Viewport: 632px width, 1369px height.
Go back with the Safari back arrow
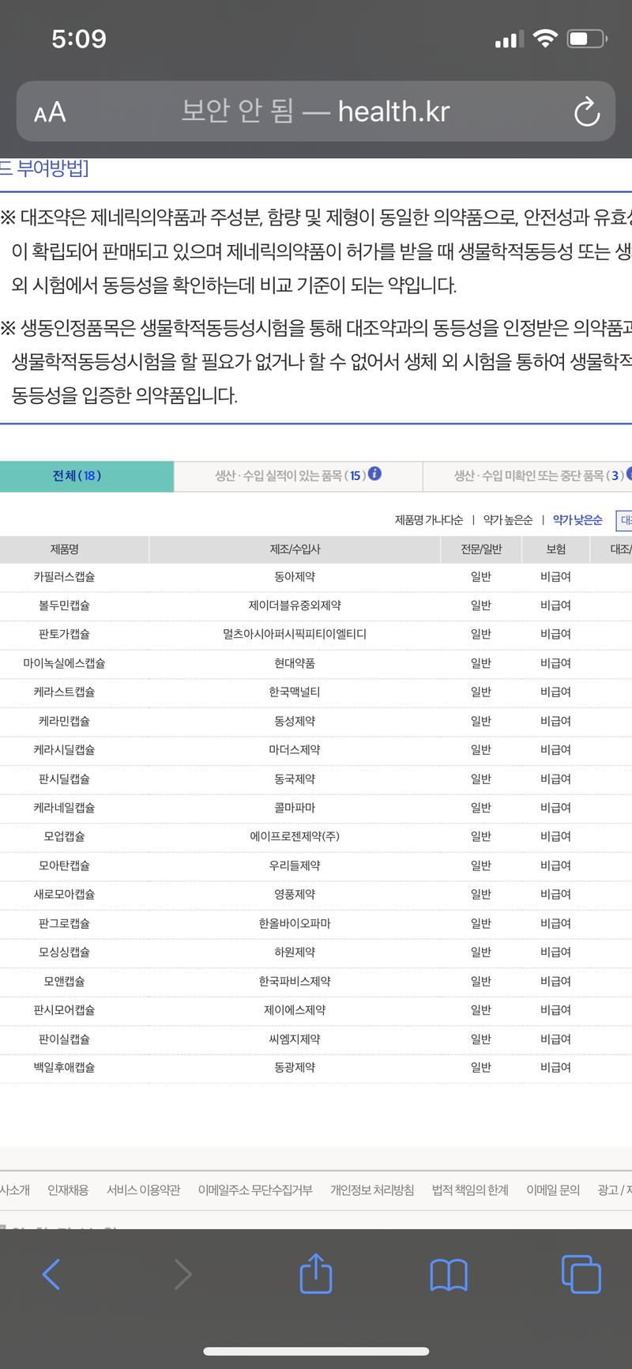coord(51,1274)
